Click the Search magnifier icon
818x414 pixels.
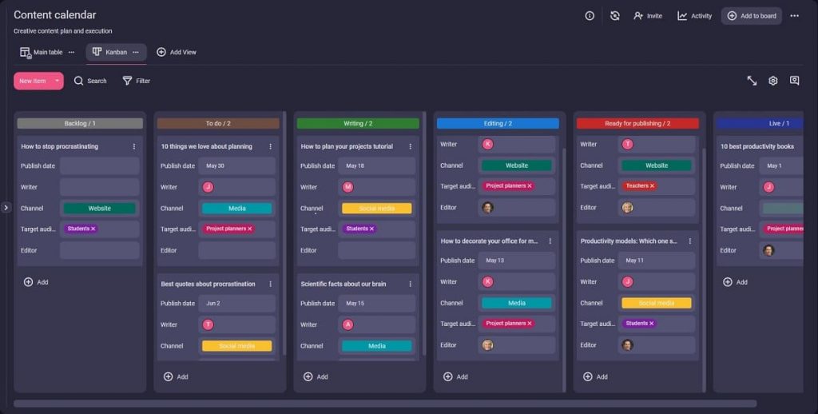click(79, 81)
